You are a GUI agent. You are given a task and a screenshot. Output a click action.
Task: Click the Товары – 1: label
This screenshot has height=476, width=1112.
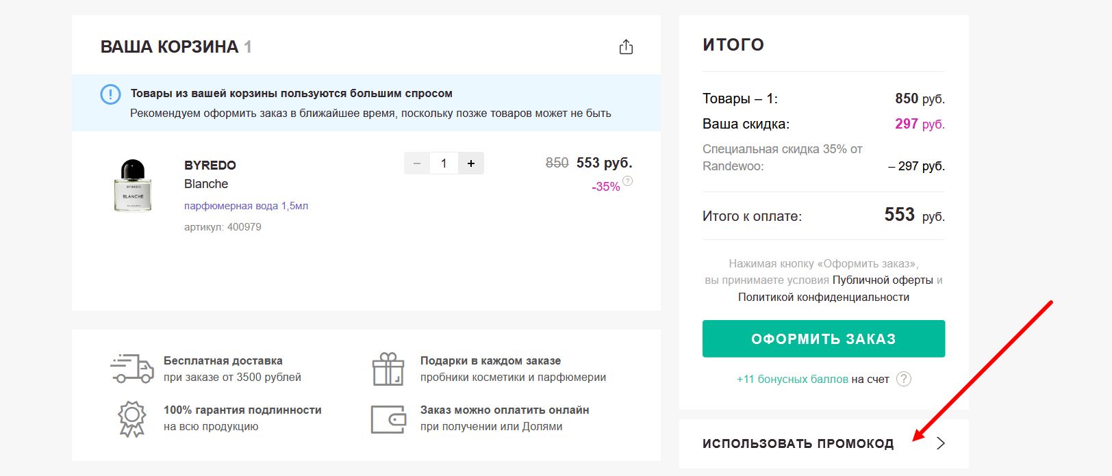coord(740,99)
